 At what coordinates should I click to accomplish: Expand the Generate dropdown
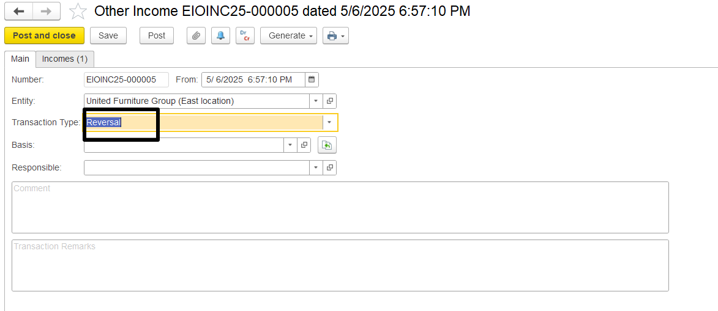[288, 35]
